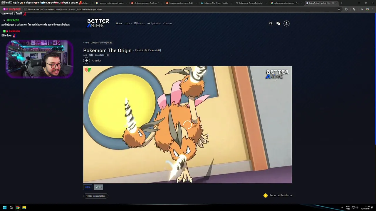Screen dimensions: 376x211
Task: Expand the Lista dropdown menu
Action: tap(128, 23)
